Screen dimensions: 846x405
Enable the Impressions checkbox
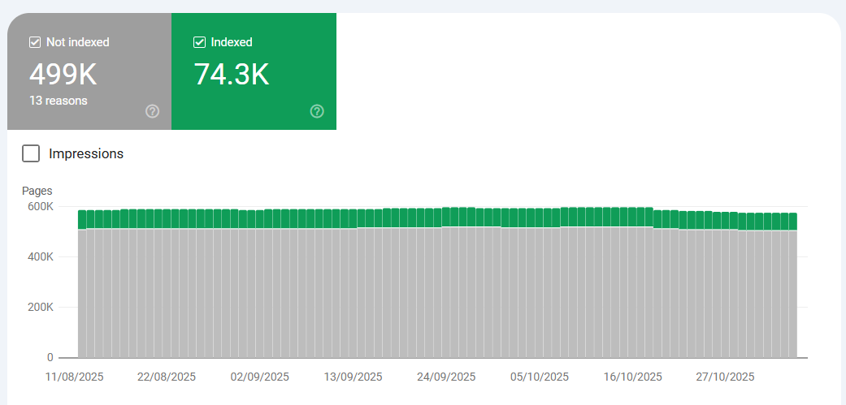(31, 153)
